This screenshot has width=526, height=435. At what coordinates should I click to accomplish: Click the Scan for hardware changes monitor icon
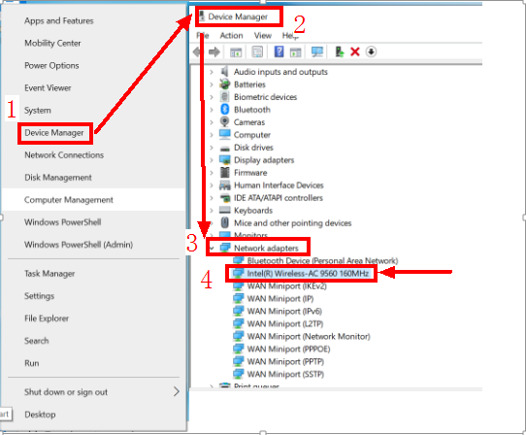pyautogui.click(x=317, y=51)
